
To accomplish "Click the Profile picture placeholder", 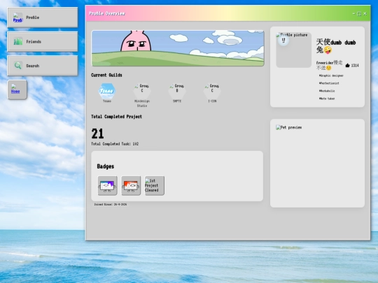I will coord(293,50).
